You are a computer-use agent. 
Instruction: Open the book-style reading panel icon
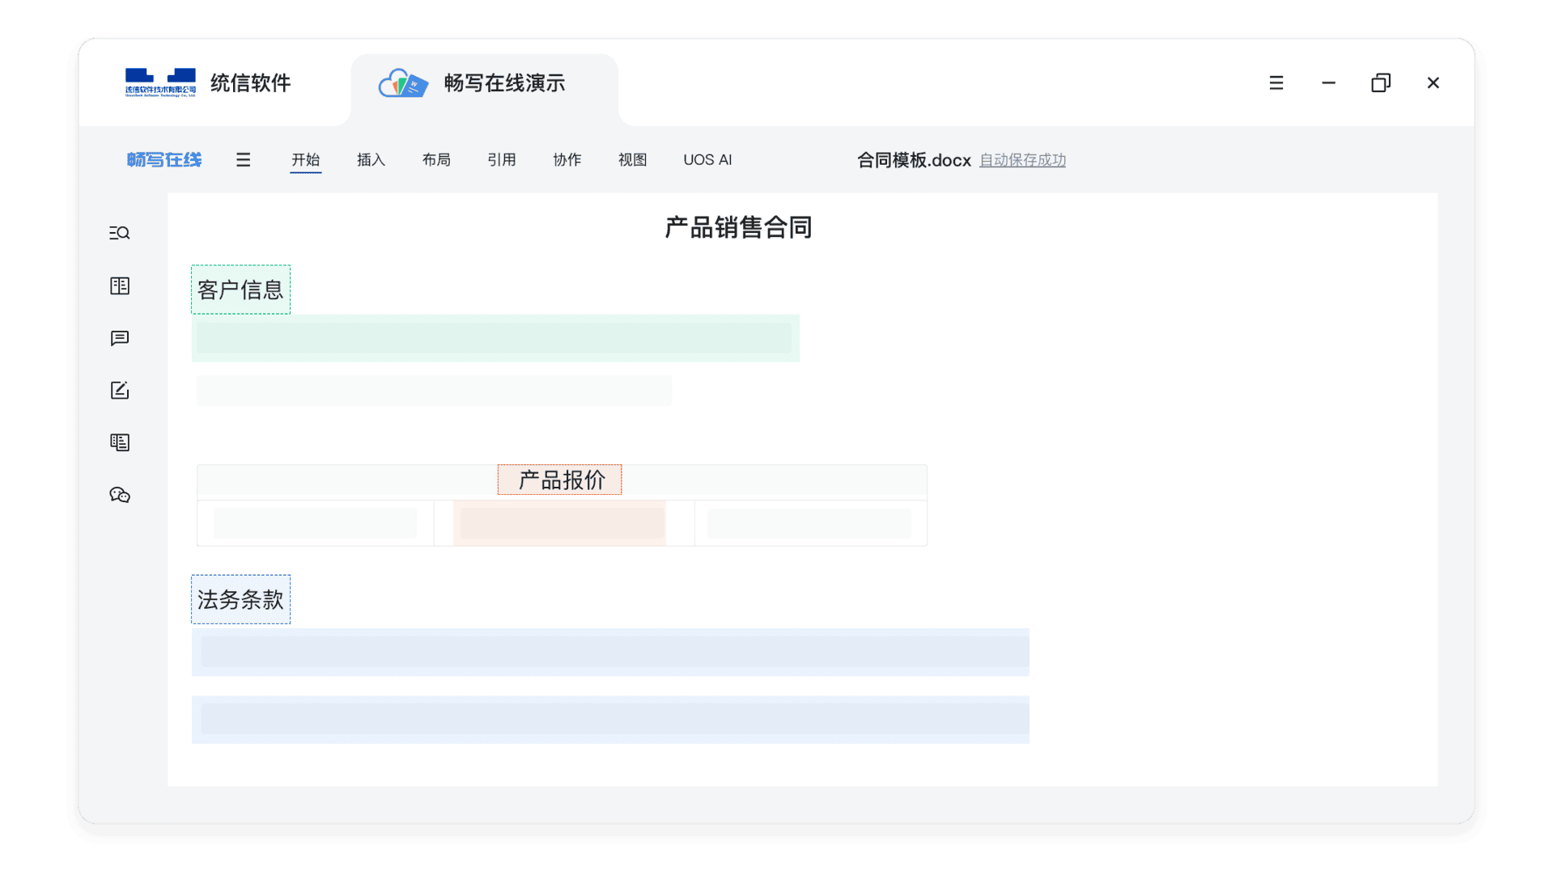120,285
